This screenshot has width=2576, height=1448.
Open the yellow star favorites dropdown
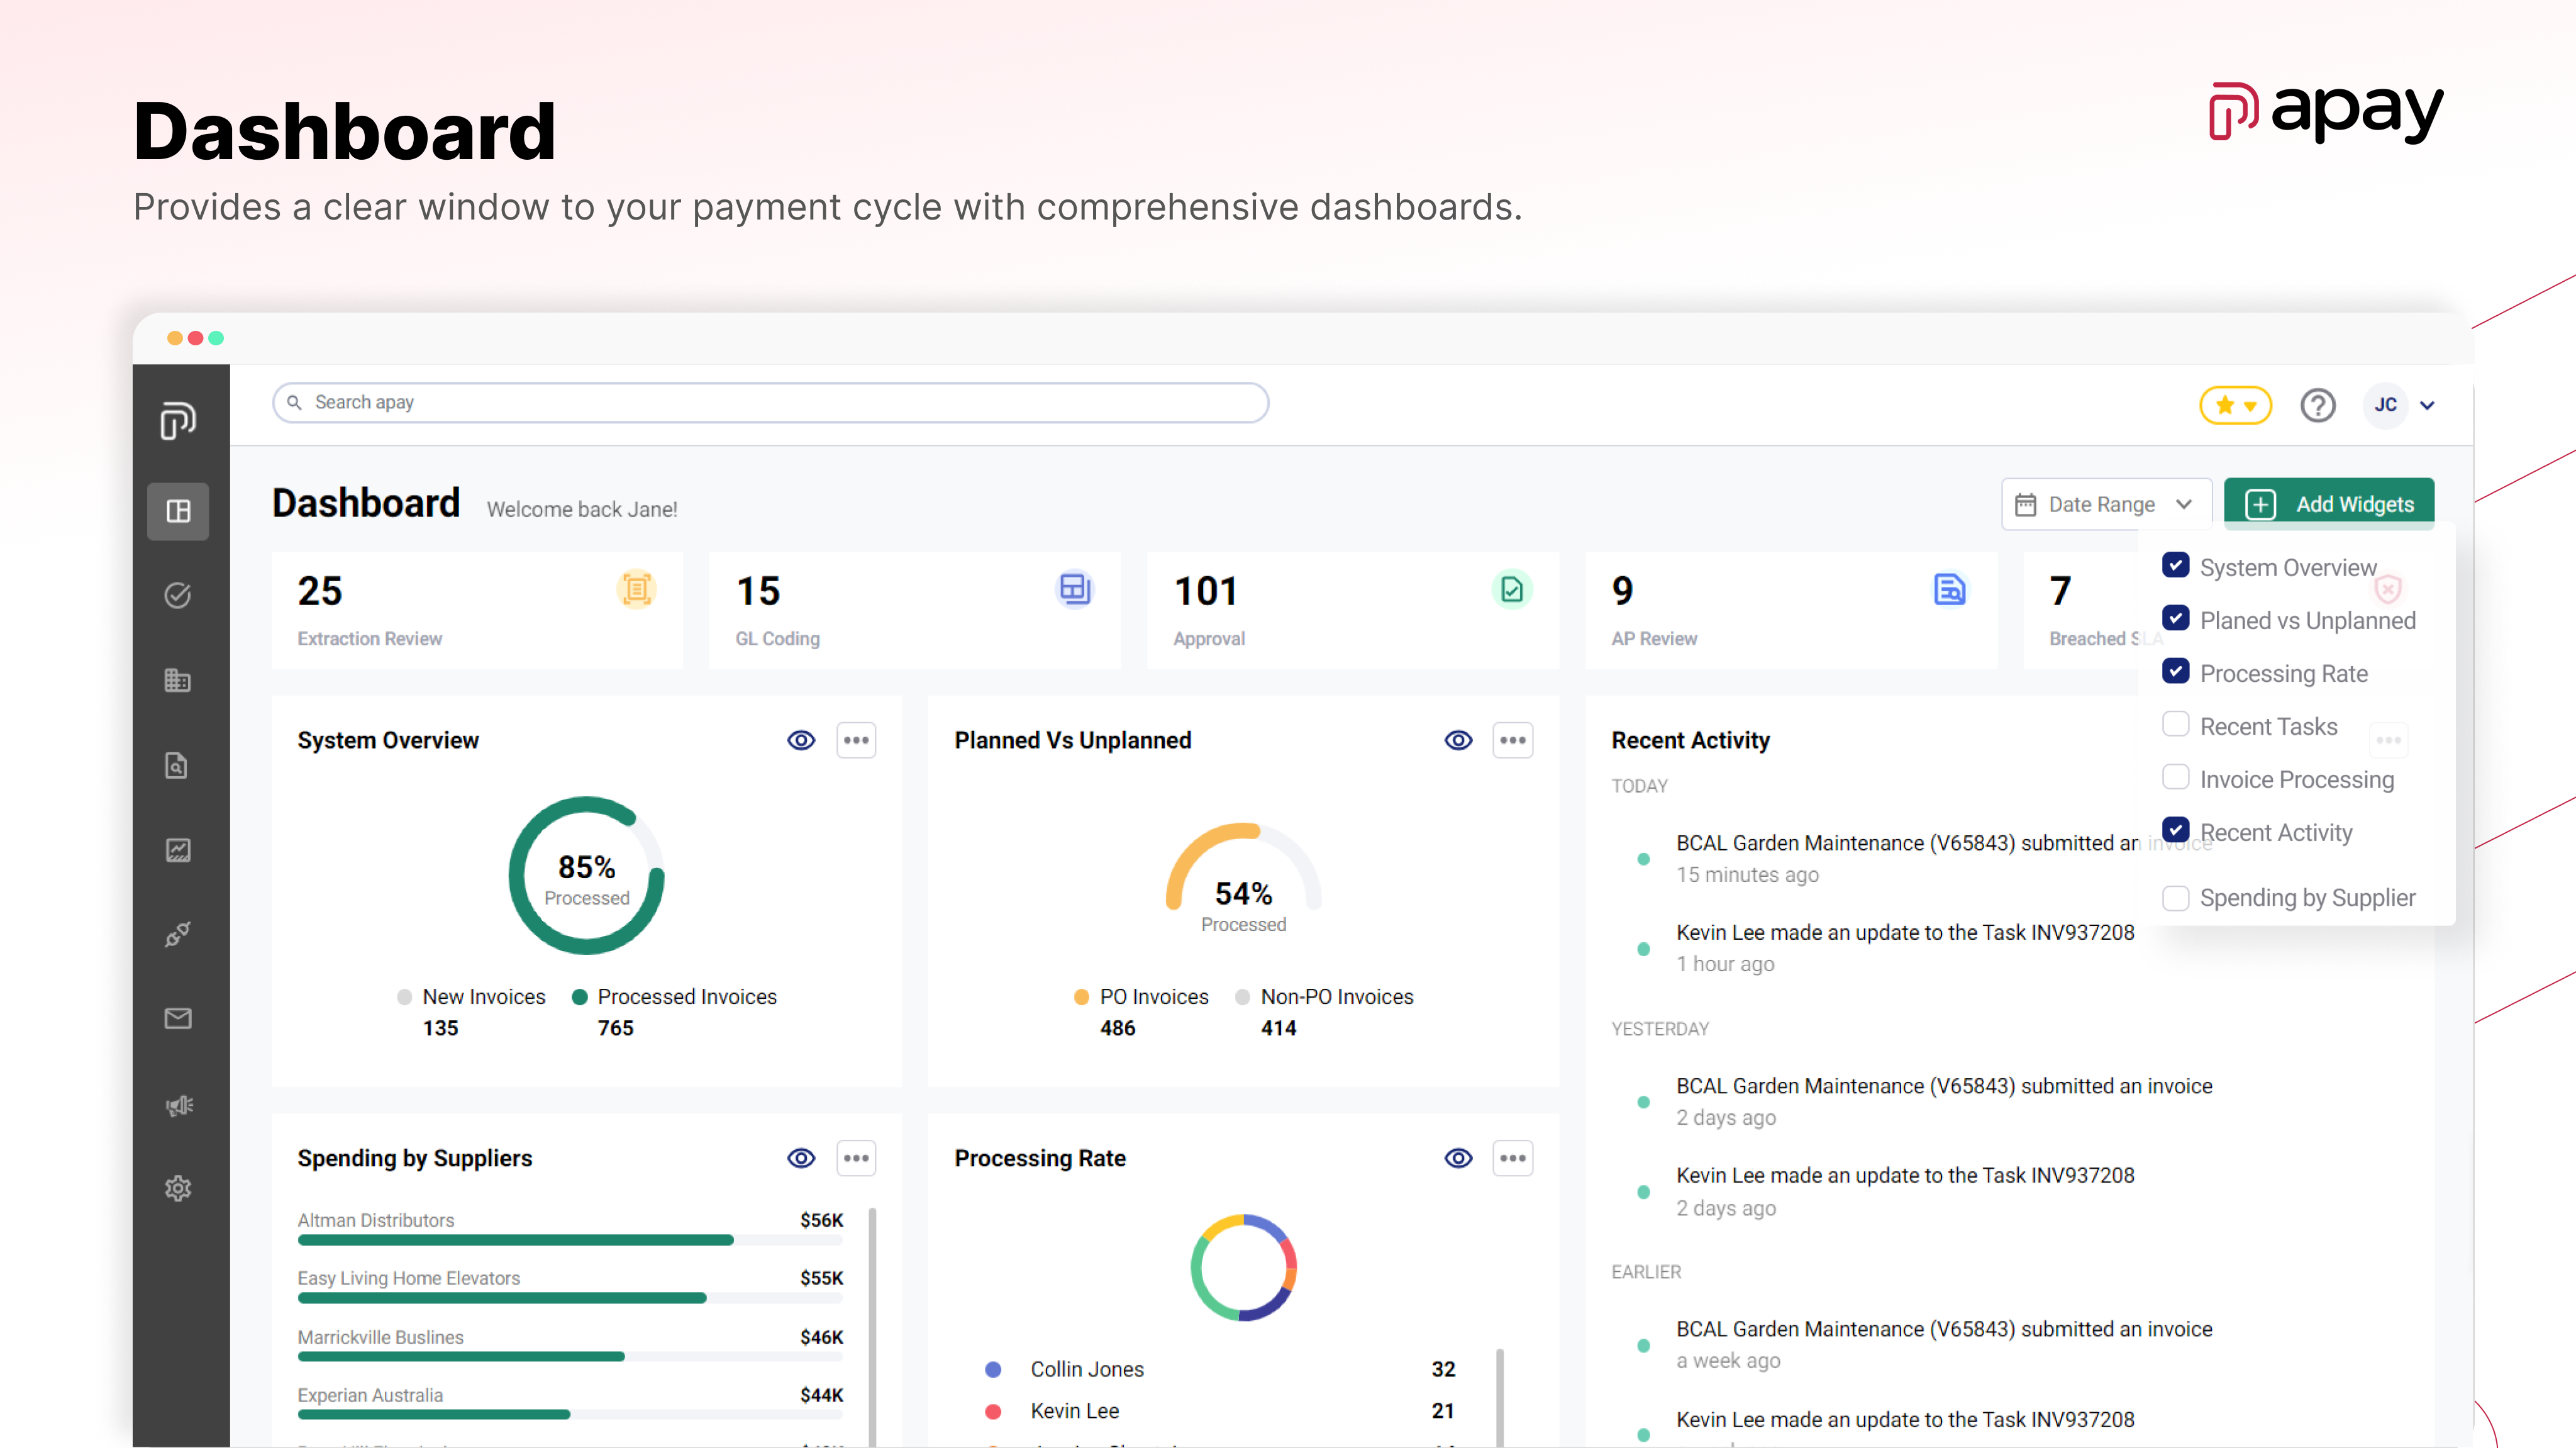point(2235,405)
